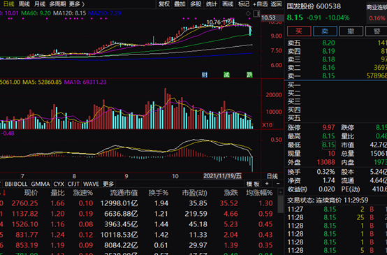
Task: Sort table by 均涨幅% column
Action: (259, 193)
